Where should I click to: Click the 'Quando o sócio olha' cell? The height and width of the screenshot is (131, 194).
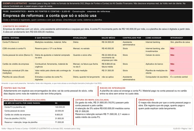(86, 58)
